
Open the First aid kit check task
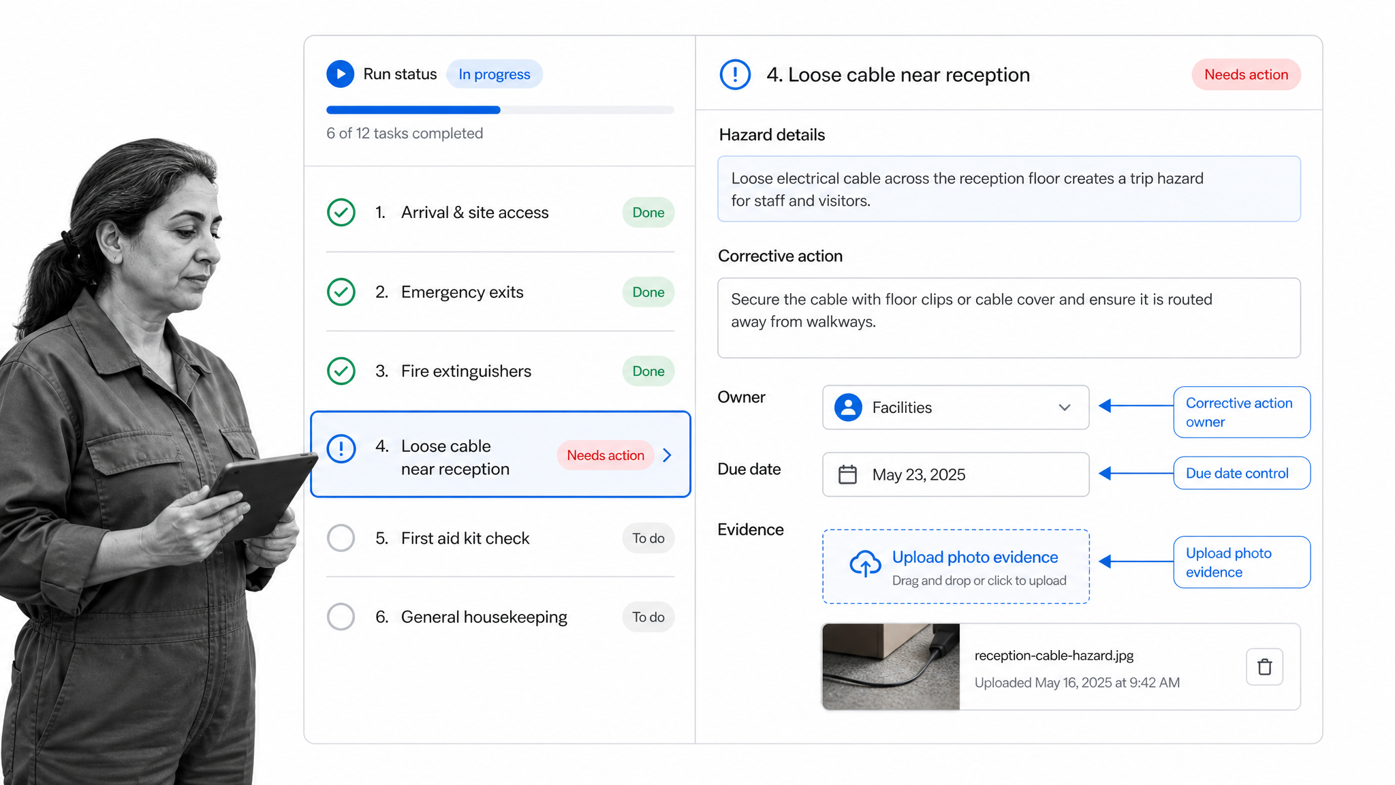500,538
